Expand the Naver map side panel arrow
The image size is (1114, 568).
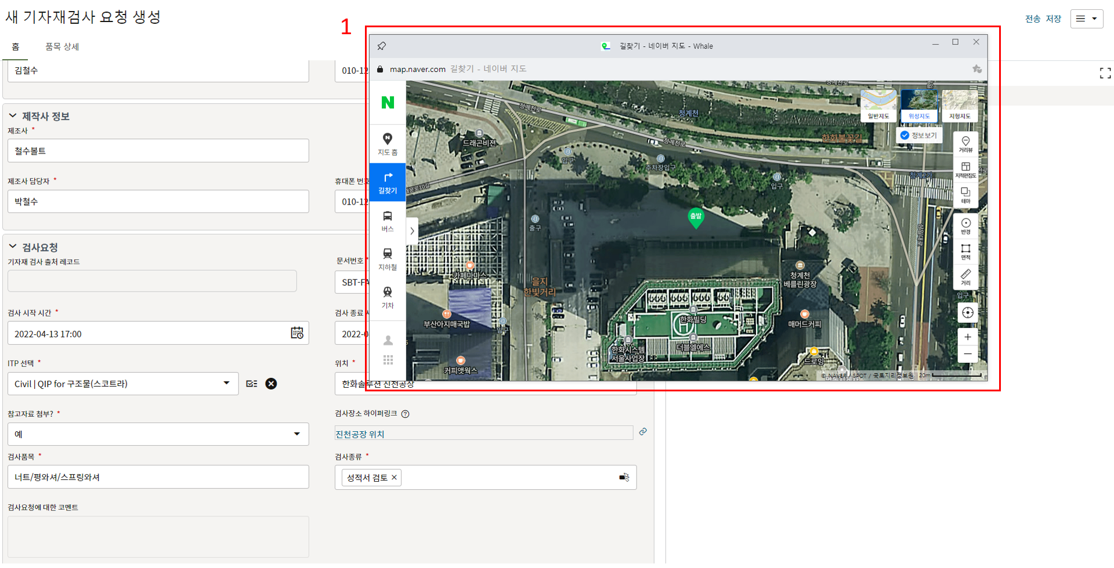pyautogui.click(x=412, y=231)
